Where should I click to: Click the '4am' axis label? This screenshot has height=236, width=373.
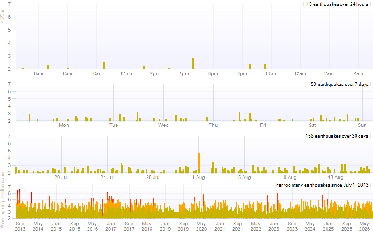358,73
